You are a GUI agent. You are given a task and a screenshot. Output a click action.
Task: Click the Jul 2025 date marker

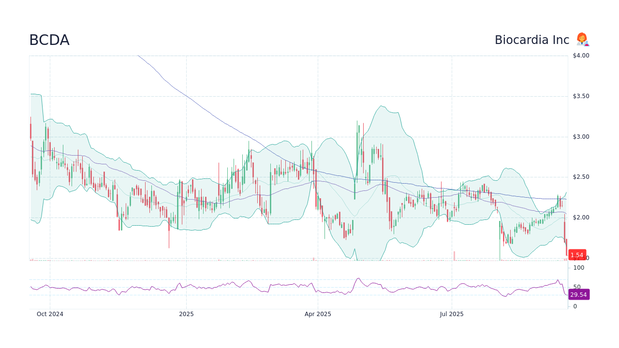tap(452, 314)
